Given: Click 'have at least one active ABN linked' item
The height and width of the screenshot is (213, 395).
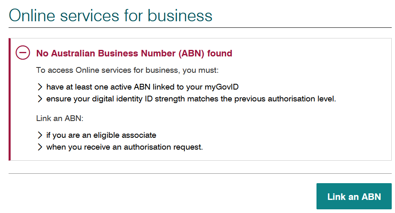Looking at the screenshot, I should 142,87.
